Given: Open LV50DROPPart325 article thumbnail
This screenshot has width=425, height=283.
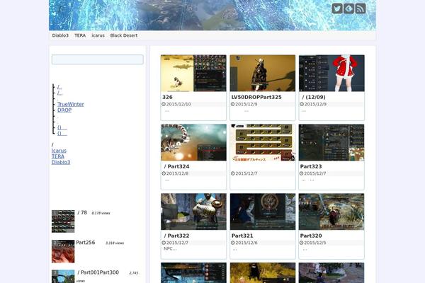Looking at the screenshot, I should [x=263, y=73].
